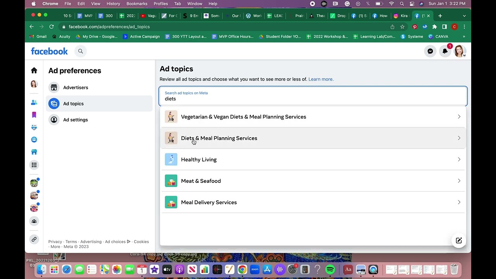Open a new Chrome tab with plus
496x279 pixels.
coord(440,16)
